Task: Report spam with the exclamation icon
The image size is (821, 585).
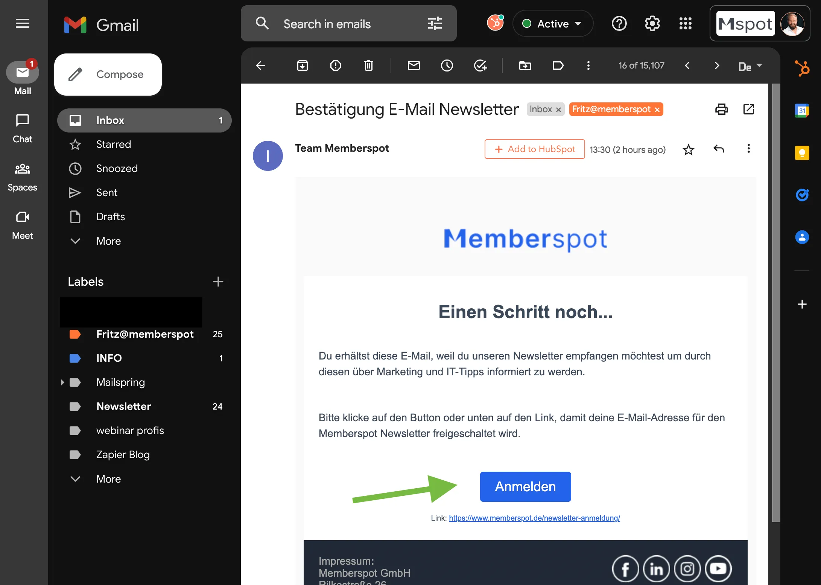Action: coord(335,66)
